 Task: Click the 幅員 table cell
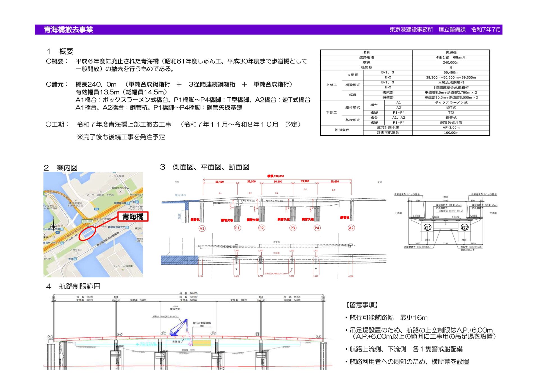point(353,95)
